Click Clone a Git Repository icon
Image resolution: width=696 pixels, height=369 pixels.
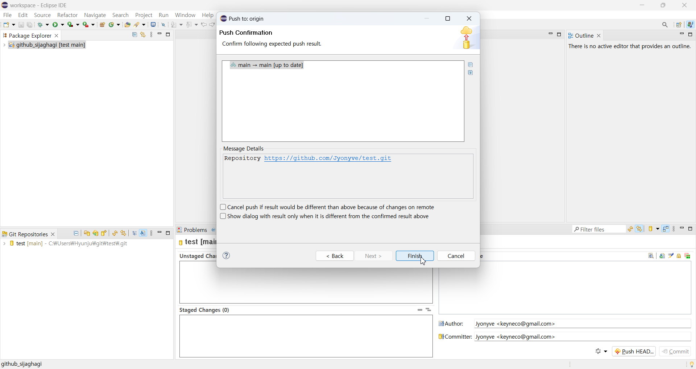coord(96,234)
